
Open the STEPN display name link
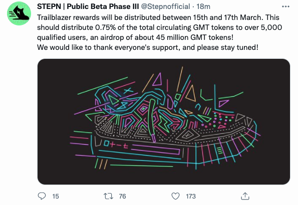pos(88,6)
